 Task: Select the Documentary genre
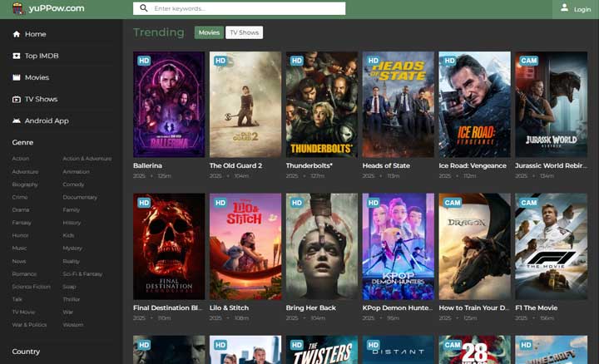click(80, 197)
